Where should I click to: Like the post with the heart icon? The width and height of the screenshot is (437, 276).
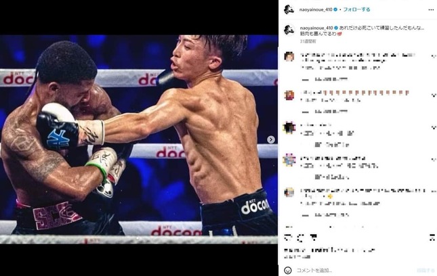pos(288,237)
